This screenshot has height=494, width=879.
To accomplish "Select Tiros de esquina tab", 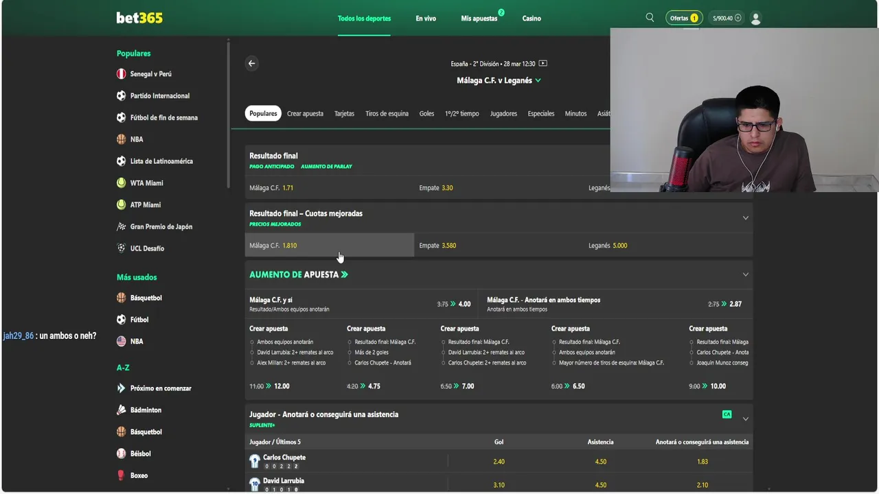I will 387,113.
